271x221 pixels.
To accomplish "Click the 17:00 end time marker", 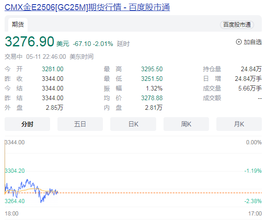I will click(255, 214).
